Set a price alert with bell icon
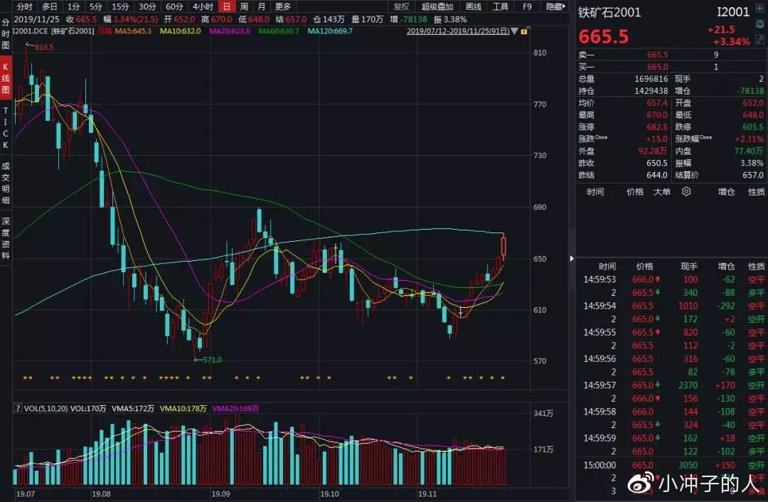This screenshot has height=502, width=768. [x=761, y=24]
